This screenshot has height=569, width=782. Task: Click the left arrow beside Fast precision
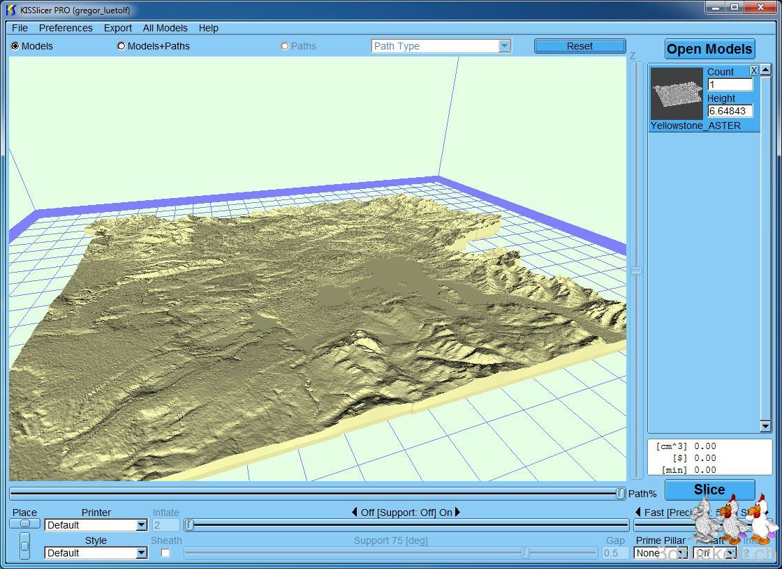637,513
